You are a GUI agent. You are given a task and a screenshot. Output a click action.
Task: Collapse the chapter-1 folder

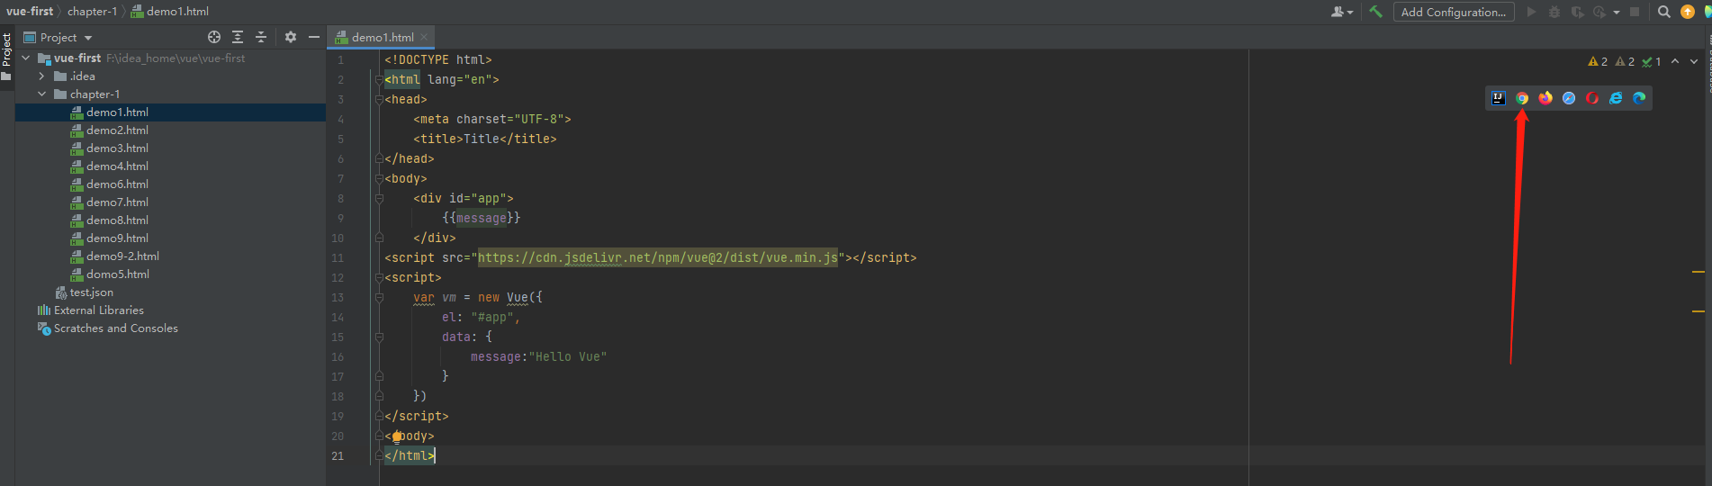click(x=42, y=94)
